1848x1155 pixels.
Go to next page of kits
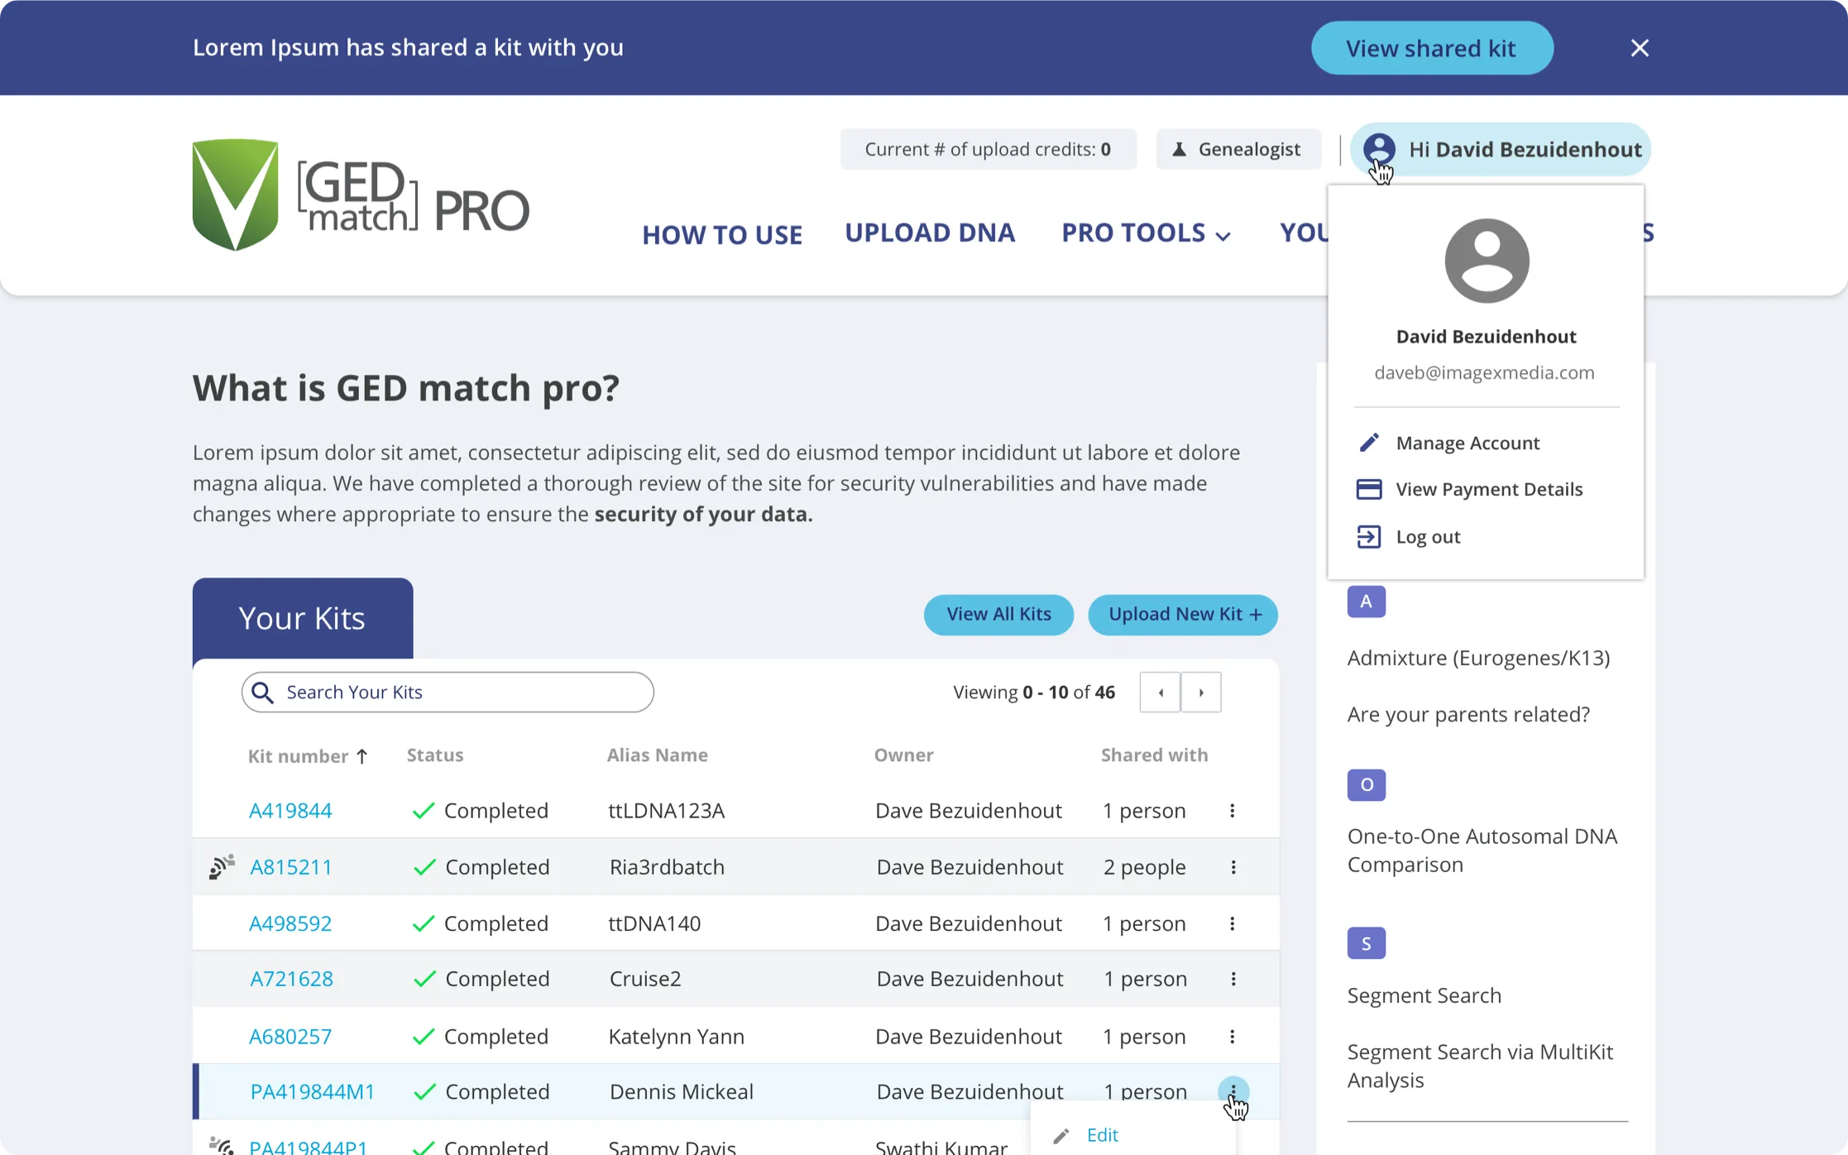[x=1201, y=692]
